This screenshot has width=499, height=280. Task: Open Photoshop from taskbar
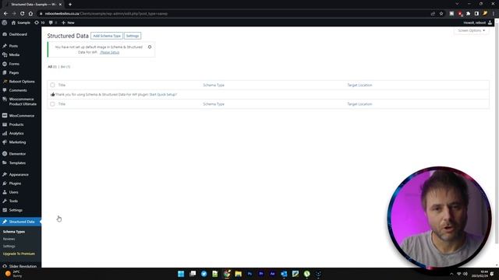tap(249, 274)
